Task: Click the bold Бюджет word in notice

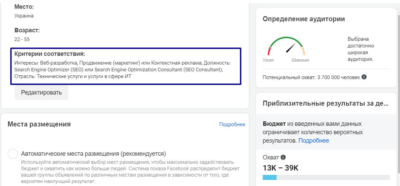Action: coord(274,124)
